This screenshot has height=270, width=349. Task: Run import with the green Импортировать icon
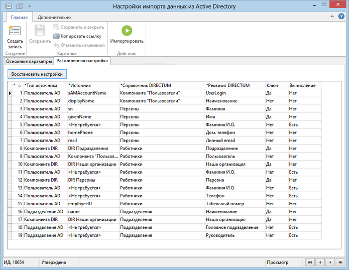pos(127,31)
